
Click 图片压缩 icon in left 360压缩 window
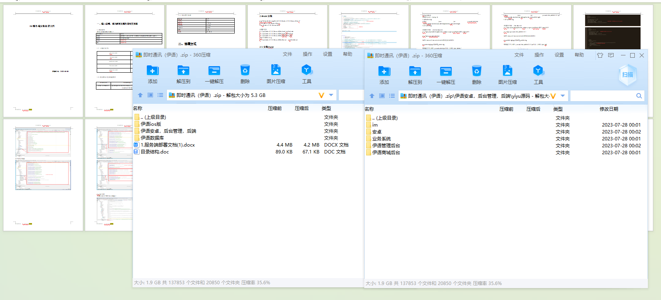(x=276, y=70)
